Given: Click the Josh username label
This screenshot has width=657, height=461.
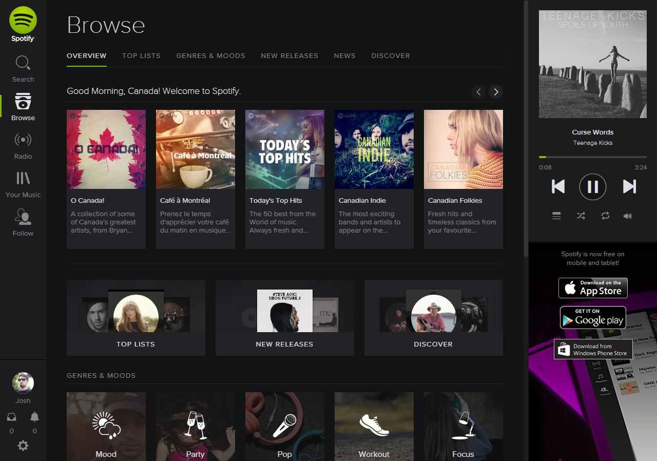Looking at the screenshot, I should click(23, 400).
